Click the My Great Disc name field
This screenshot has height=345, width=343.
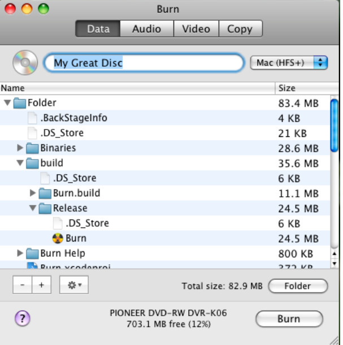pyautogui.click(x=144, y=63)
